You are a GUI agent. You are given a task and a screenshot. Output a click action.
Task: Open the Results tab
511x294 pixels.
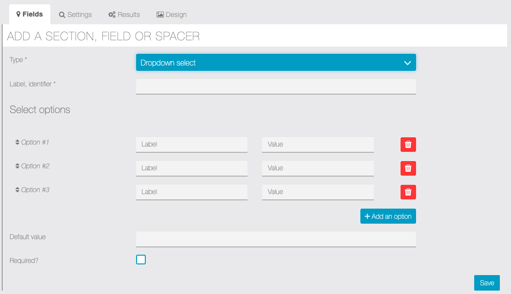124,15
